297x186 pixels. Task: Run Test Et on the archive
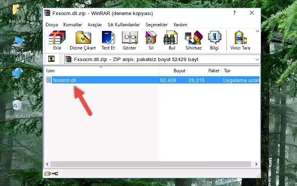[108, 40]
